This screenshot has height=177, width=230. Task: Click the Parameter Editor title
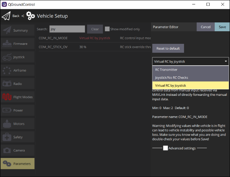pos(165,27)
